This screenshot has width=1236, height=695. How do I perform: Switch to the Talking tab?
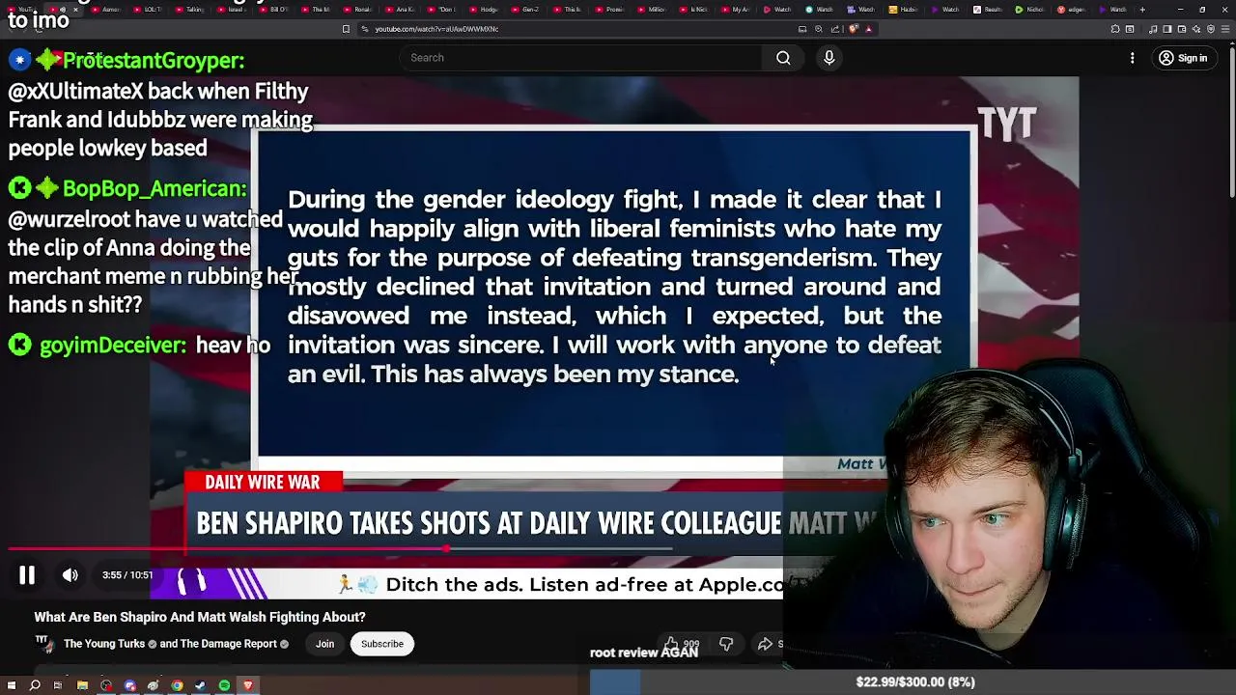coord(190,10)
